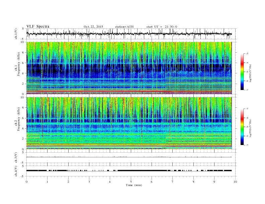Click the ch.4(V) black bar trace
265x204 pixels.
pyautogui.click(x=129, y=171)
